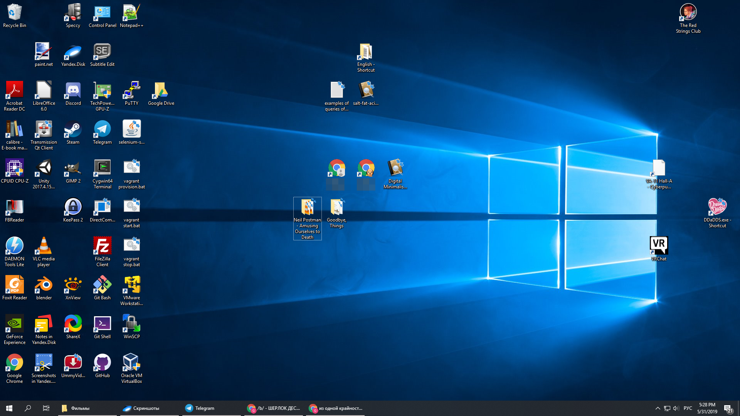Select the Yandex.Disk desktop icon
The height and width of the screenshot is (416, 740).
[x=73, y=54]
